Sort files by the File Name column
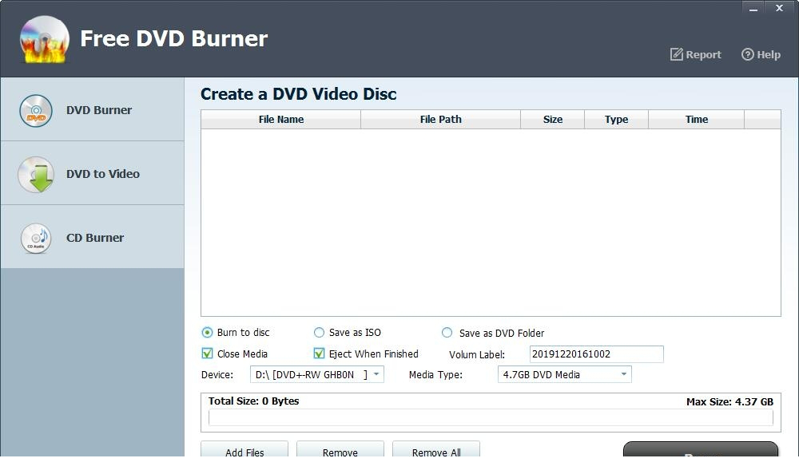 click(x=280, y=119)
